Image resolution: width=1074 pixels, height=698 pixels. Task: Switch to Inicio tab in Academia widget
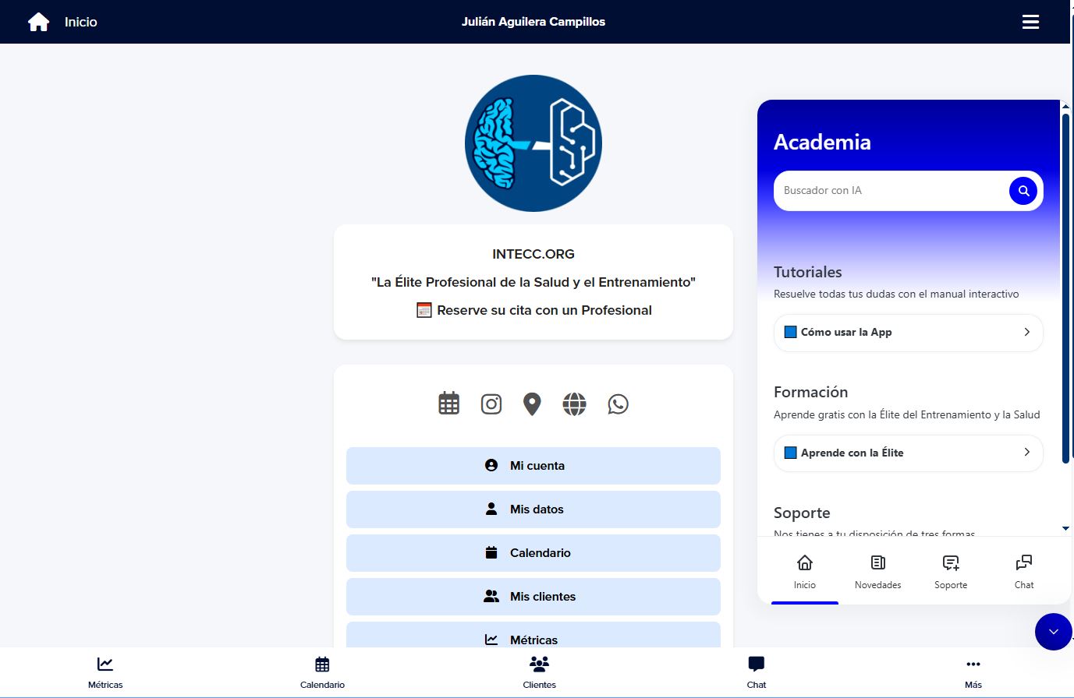tap(805, 572)
